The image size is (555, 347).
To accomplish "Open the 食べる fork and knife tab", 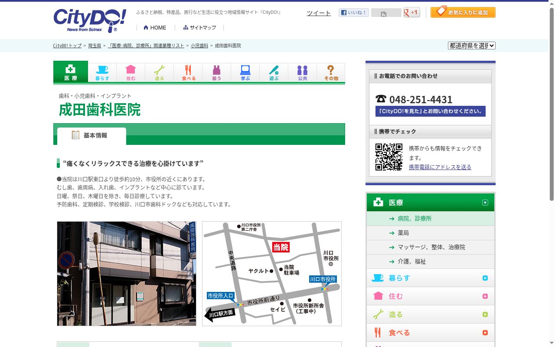I will pos(188,72).
